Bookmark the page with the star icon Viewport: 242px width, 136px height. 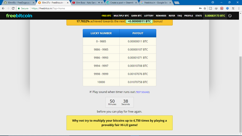tap(205, 8)
